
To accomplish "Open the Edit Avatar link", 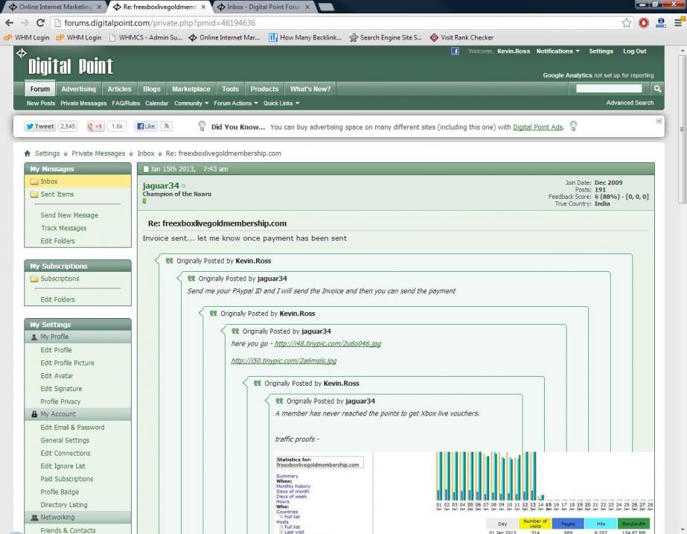I will coord(57,375).
